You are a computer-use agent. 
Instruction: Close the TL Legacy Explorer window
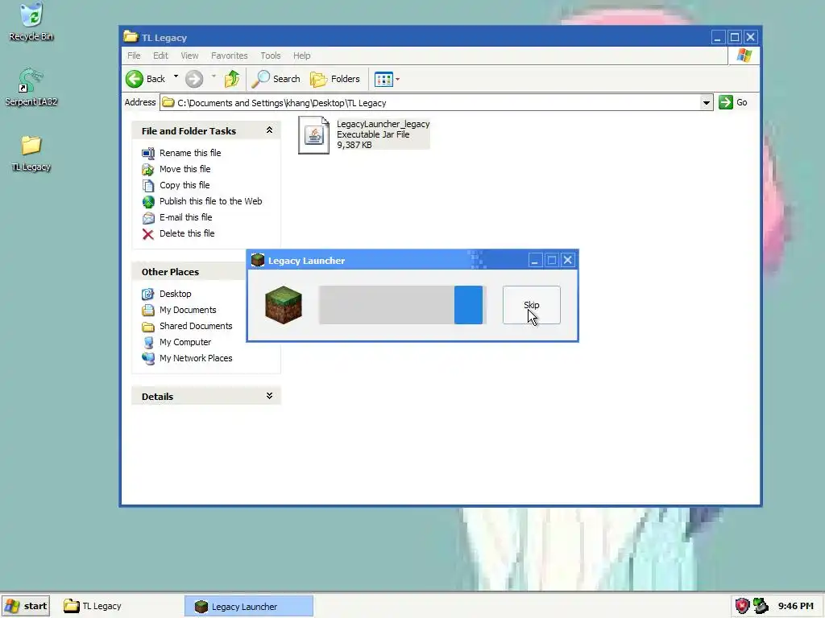pos(751,37)
